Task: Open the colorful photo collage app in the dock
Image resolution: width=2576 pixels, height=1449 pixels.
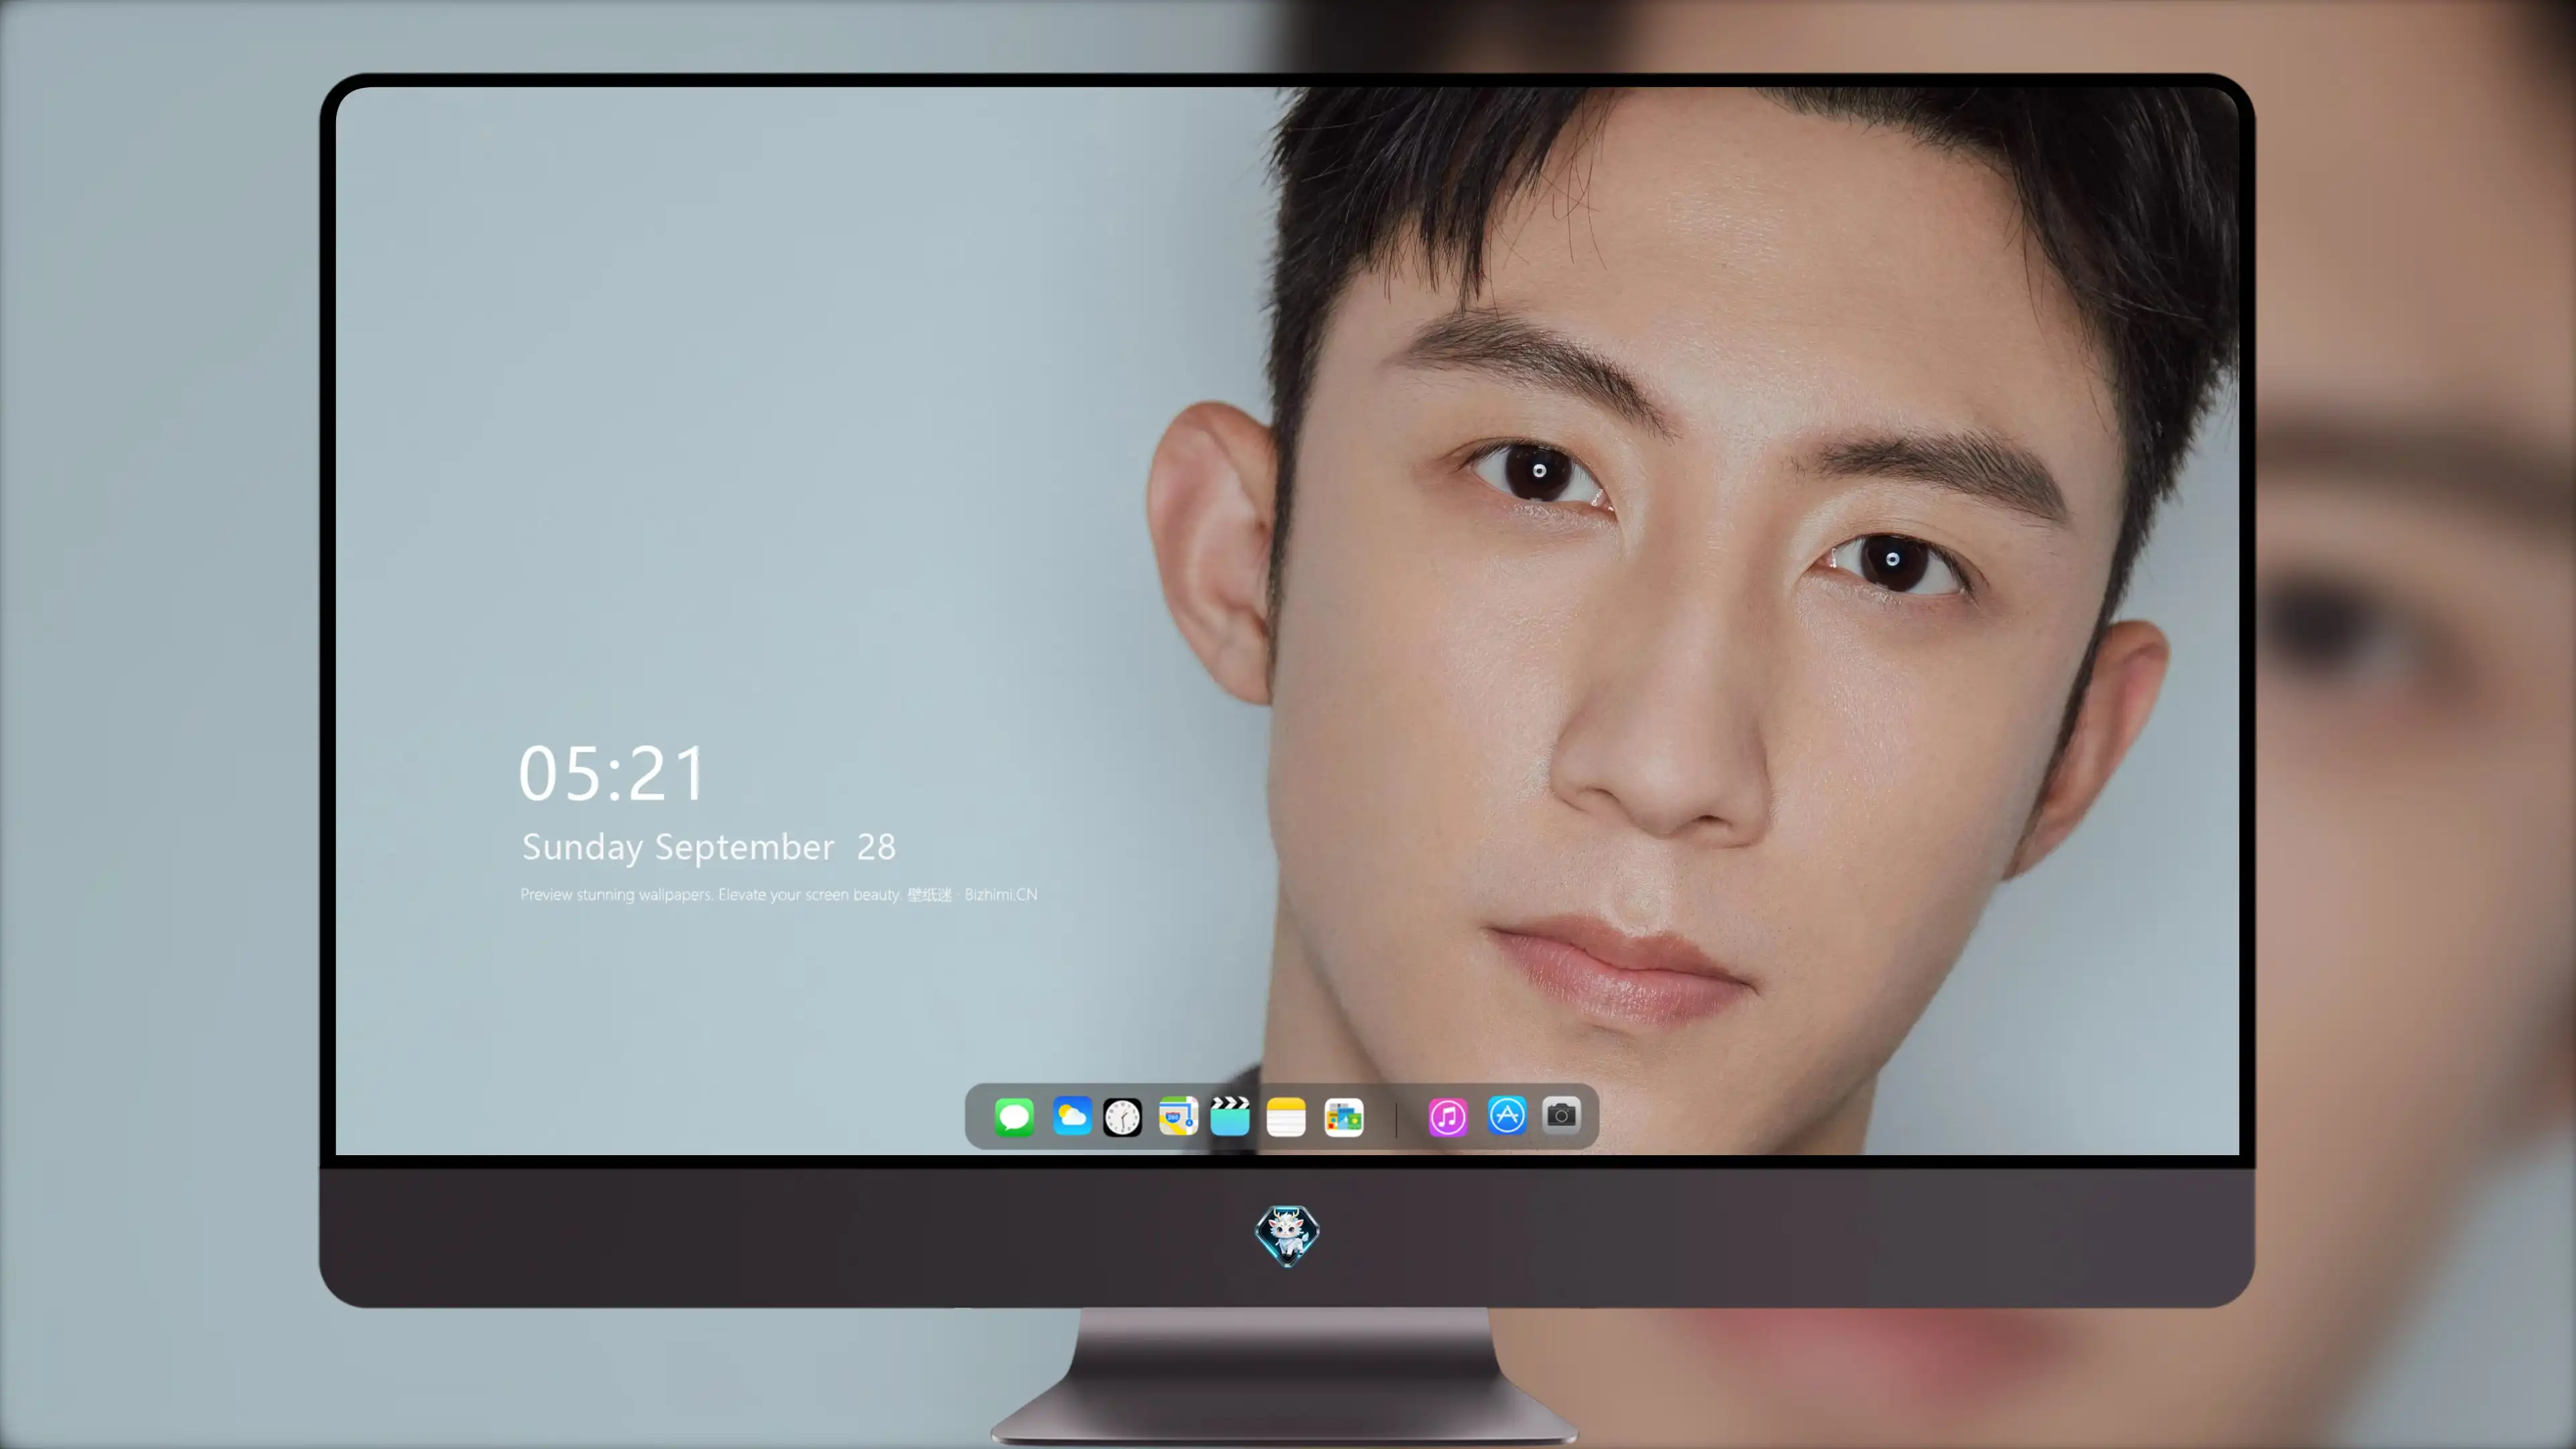Action: click(1343, 1116)
